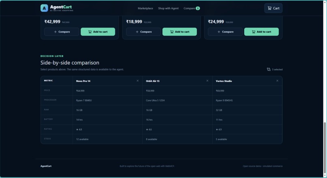The height and width of the screenshot is (178, 327).
Task: Open the Cart button
Action: [273, 8]
